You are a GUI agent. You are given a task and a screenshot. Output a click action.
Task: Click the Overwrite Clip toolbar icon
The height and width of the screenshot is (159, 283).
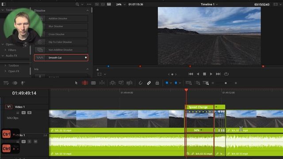point(121,83)
